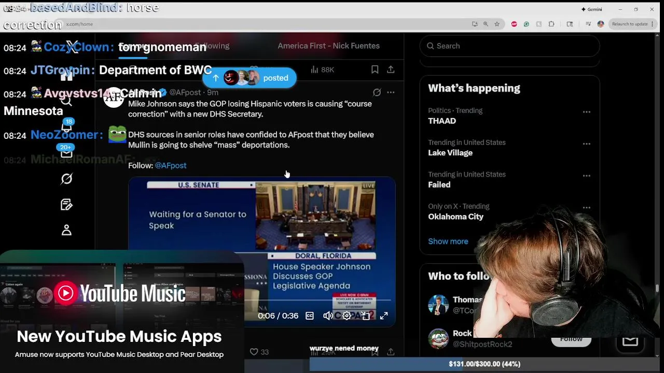Switch to the Following tab
The image size is (664, 373).
[212, 46]
